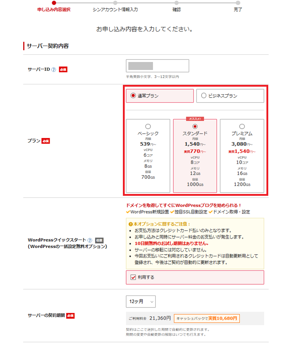The width and height of the screenshot is (290, 343).
Task: Select the ビジネスプラン radio button
Action: click(203, 96)
